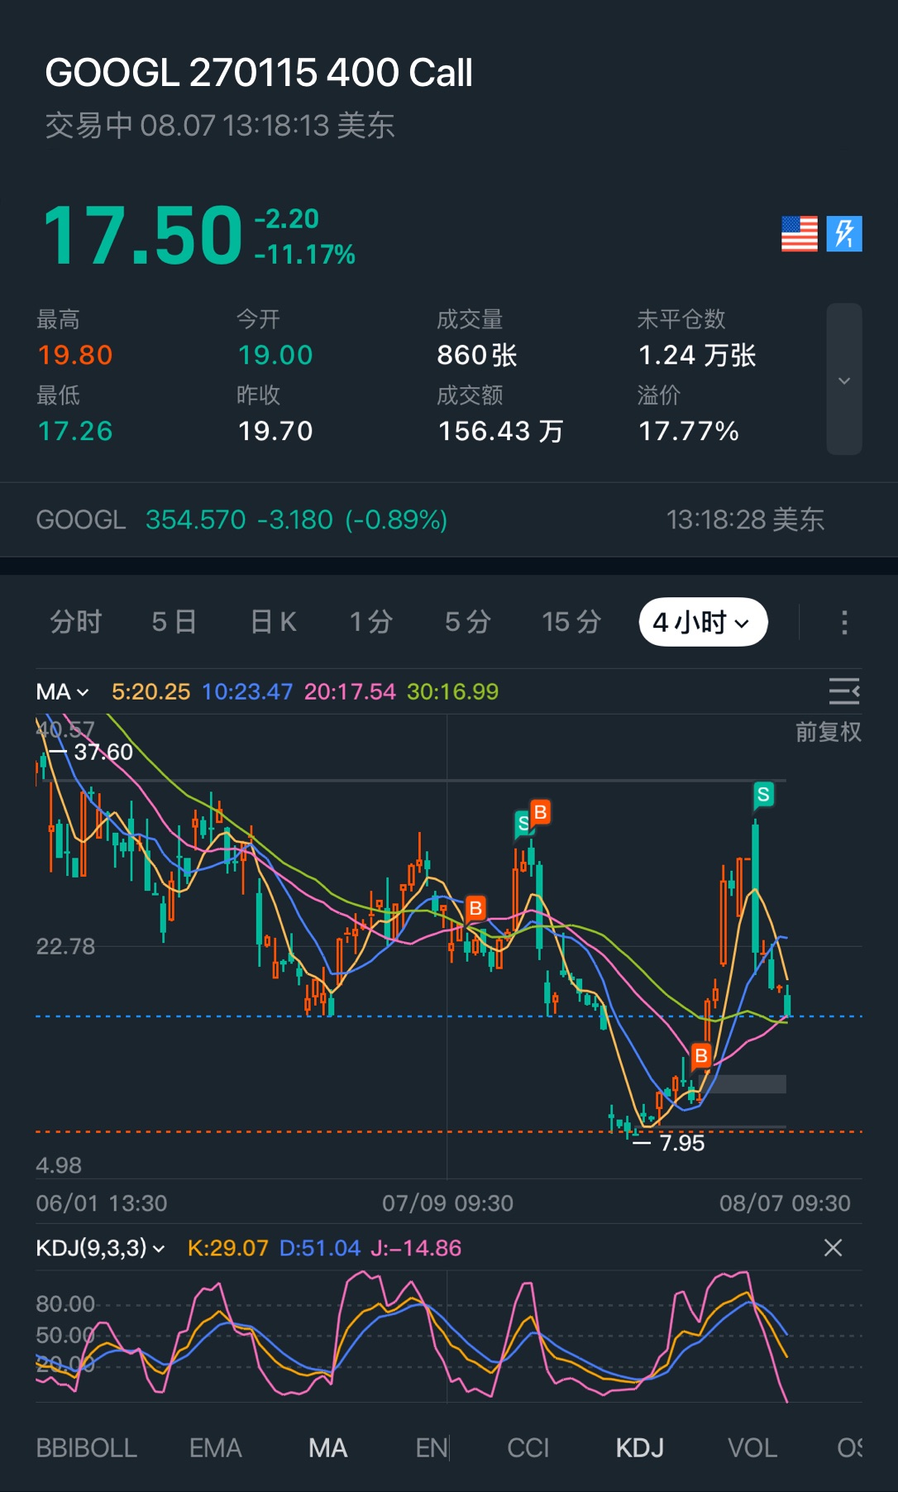Tap the 07/09 09:30 date axis label
Screen dimensions: 898x1492
447,1203
